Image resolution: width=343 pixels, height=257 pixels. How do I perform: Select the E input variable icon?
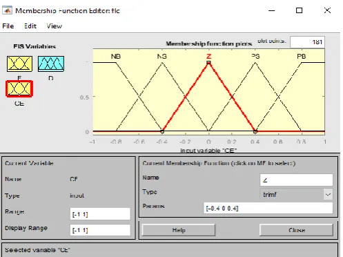pos(19,64)
